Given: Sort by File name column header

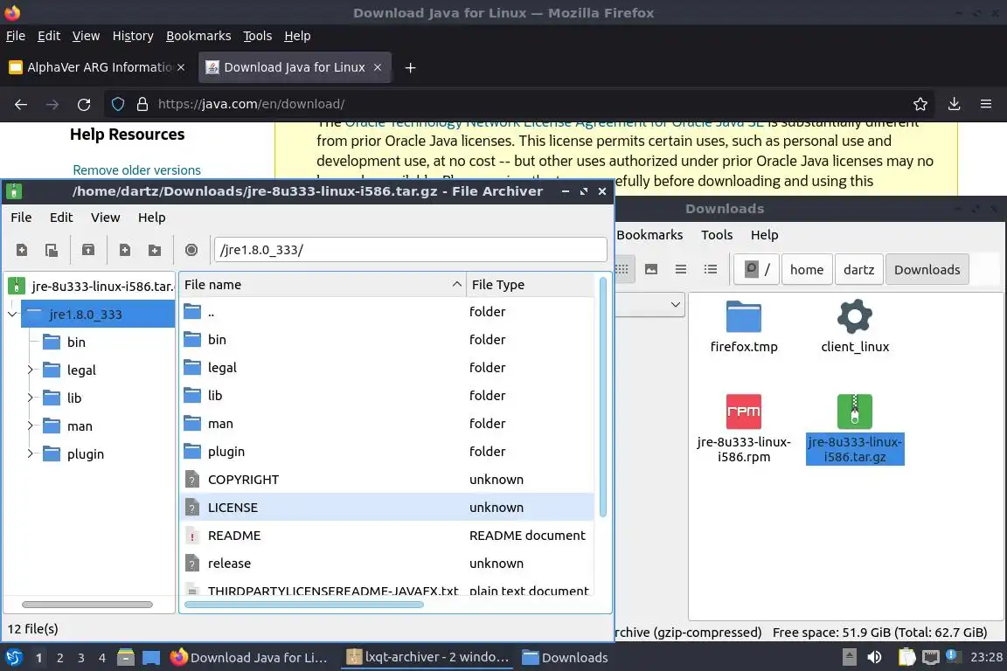Looking at the screenshot, I should (x=323, y=285).
